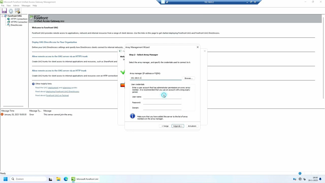Click the Message Time column header
The height and width of the screenshot is (183, 325).
coord(8,111)
